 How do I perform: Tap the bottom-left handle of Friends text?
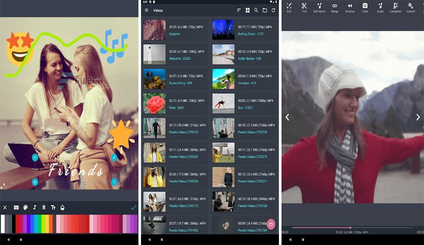click(35, 182)
